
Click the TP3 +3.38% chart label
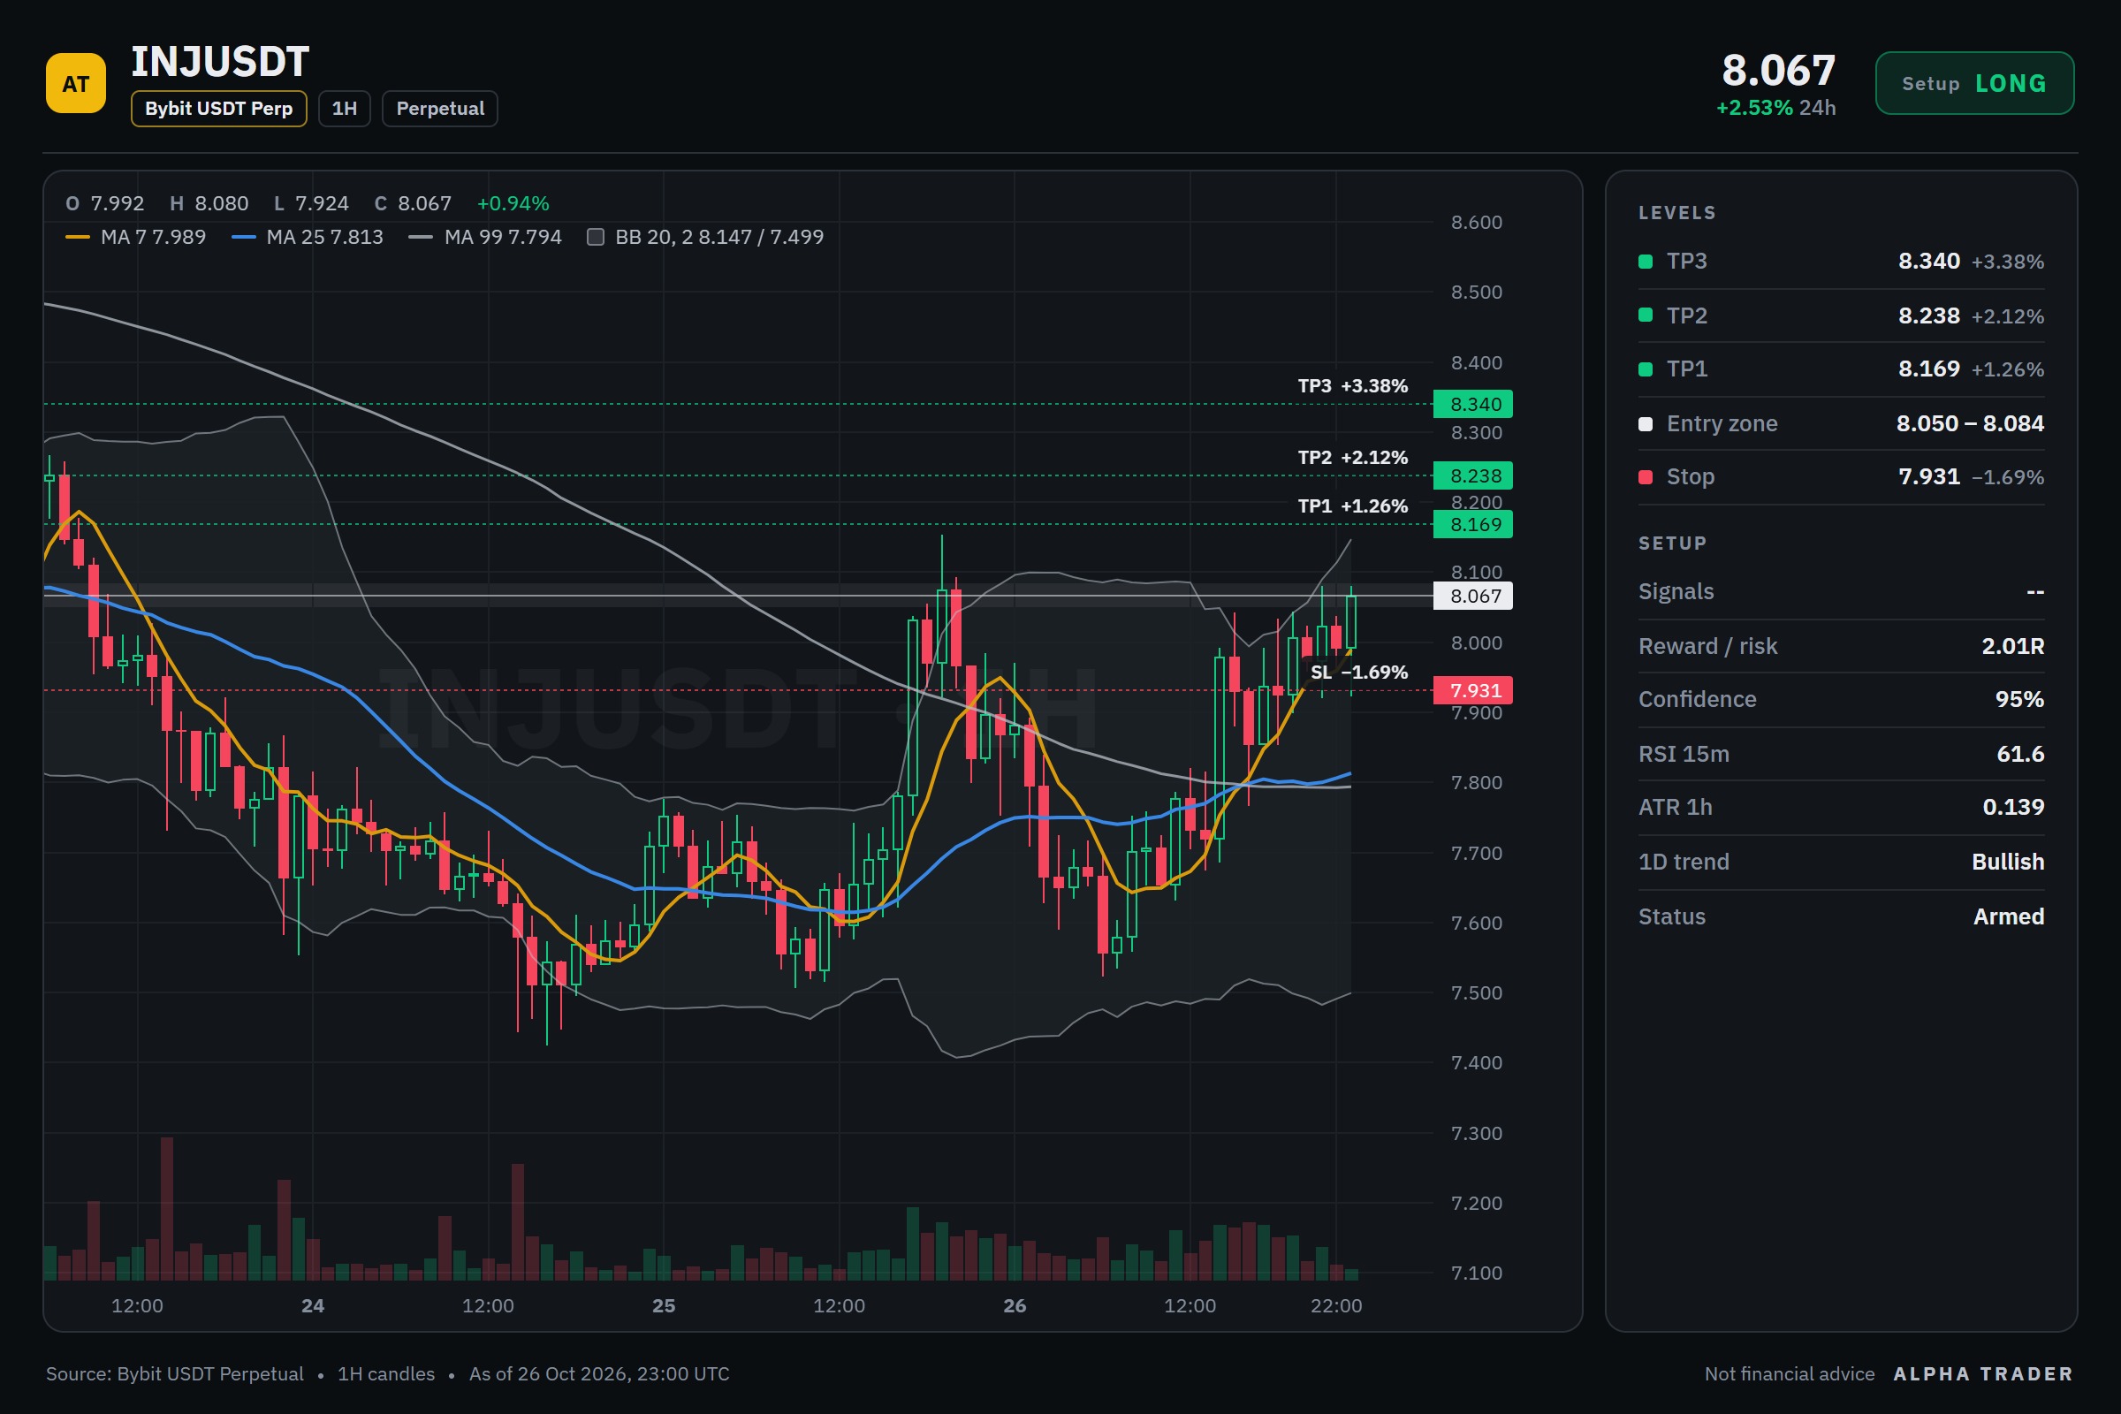1352,386
